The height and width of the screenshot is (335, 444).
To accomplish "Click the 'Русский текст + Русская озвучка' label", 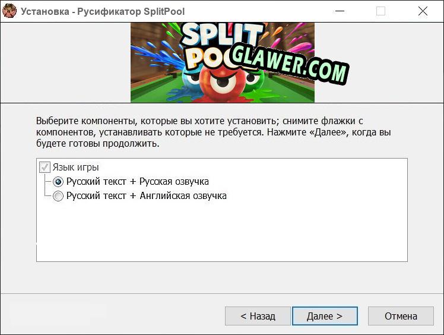I will pyautogui.click(x=138, y=181).
